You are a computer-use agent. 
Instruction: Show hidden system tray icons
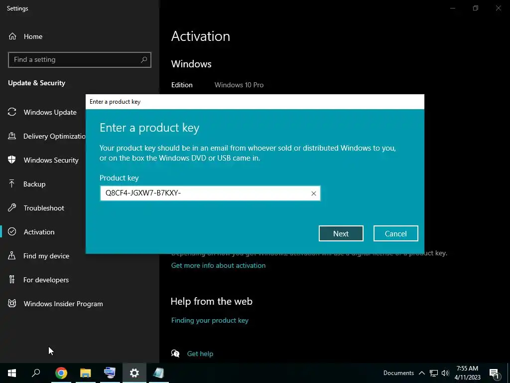coord(421,373)
